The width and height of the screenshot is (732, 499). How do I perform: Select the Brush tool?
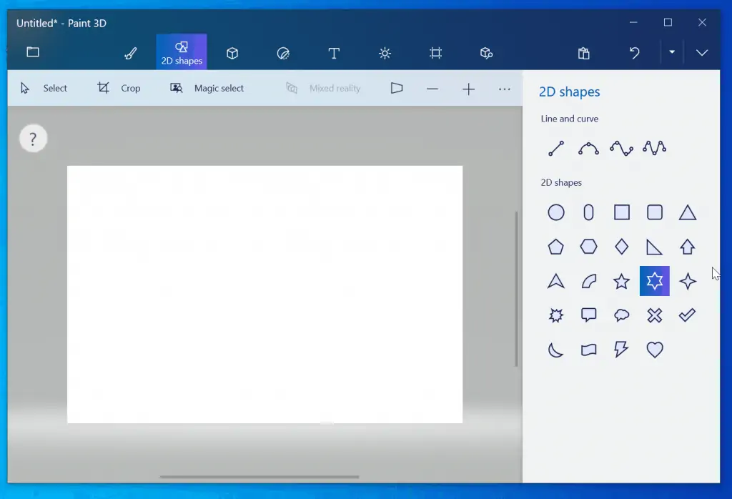pos(130,52)
